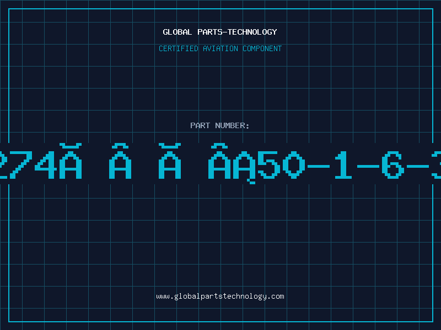Click the GLOBAL PARTS-TECHNOLOGY heading
The image size is (441, 330).
click(x=220, y=32)
